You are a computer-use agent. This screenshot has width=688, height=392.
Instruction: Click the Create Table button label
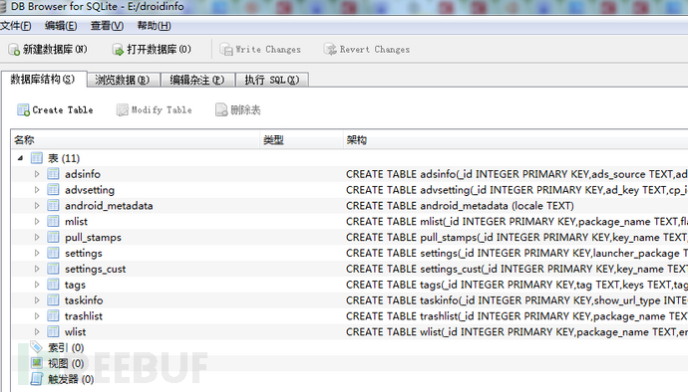coord(63,109)
